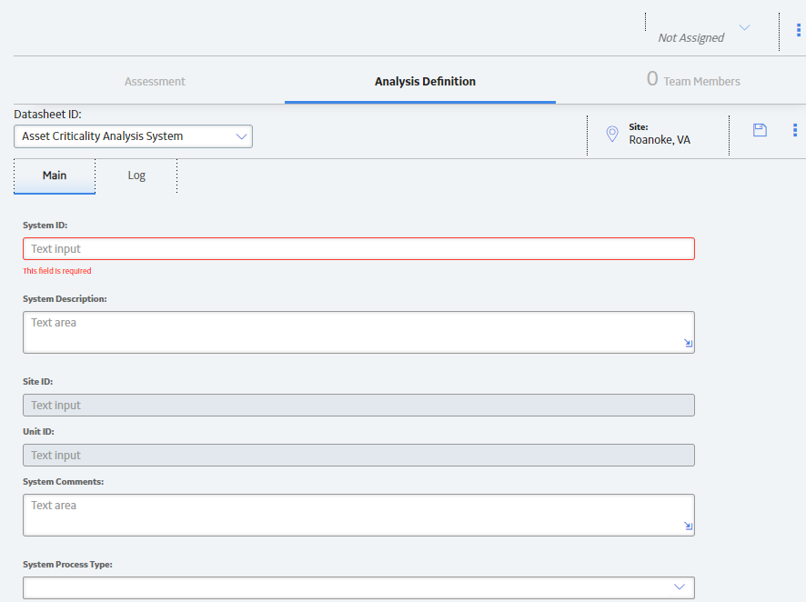
Task: Click the System Description text area
Action: [358, 332]
